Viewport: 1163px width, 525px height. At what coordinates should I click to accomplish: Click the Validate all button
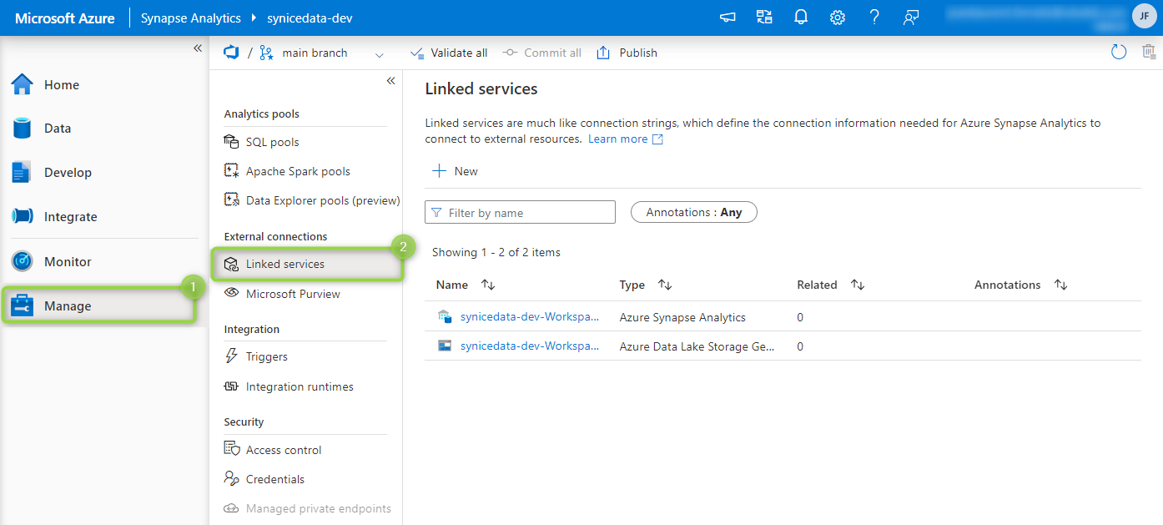click(x=449, y=53)
